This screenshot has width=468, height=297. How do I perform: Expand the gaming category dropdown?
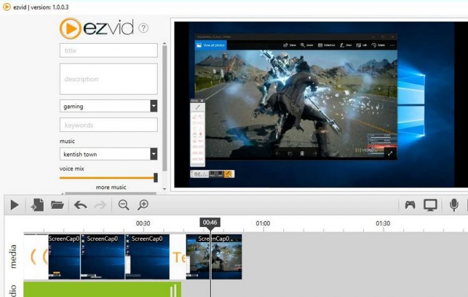point(154,106)
